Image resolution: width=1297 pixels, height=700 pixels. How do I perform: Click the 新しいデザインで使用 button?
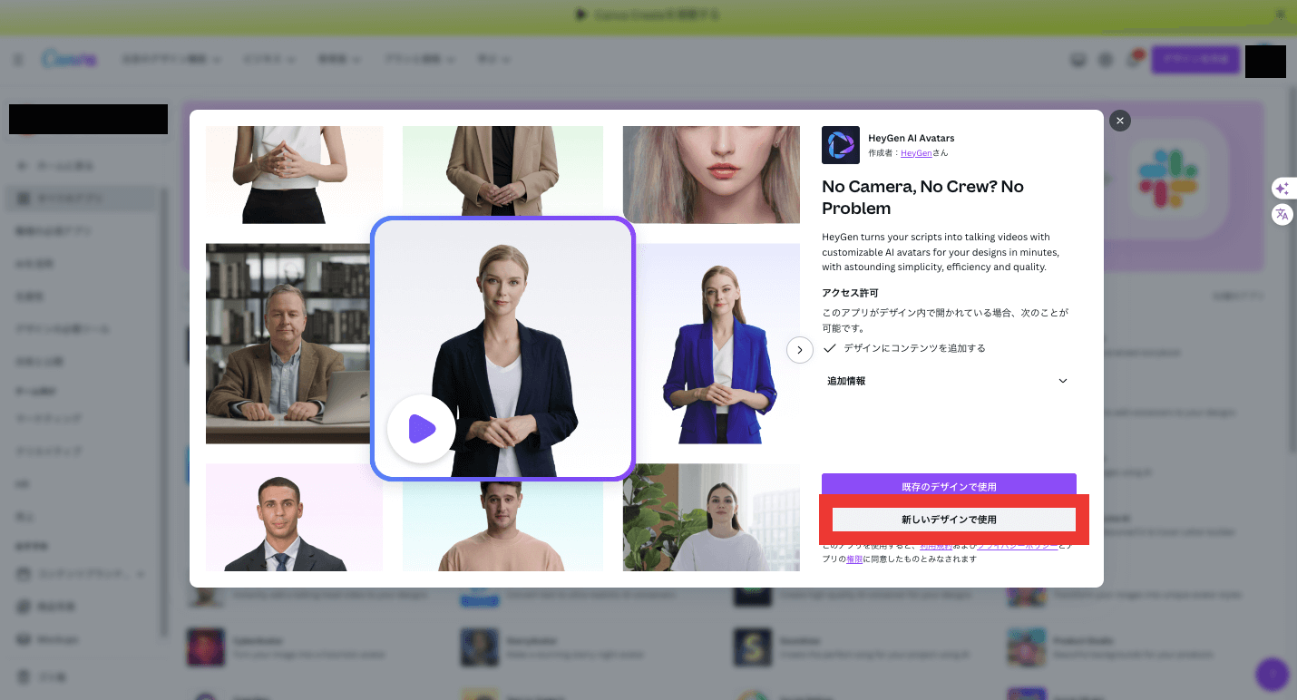tap(949, 520)
